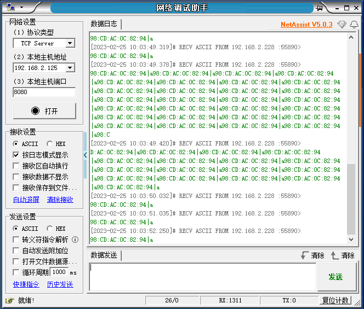The height and width of the screenshot is (309, 364).
Task: Click the log line timestamped 10:03:51.035
Action: (196, 213)
